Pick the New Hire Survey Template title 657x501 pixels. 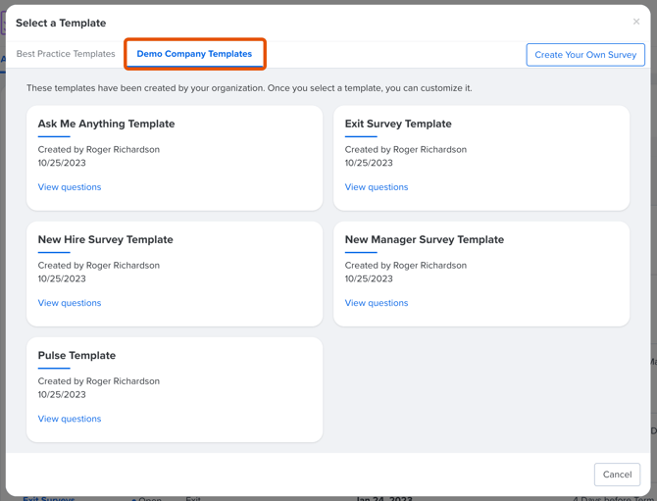(x=105, y=240)
